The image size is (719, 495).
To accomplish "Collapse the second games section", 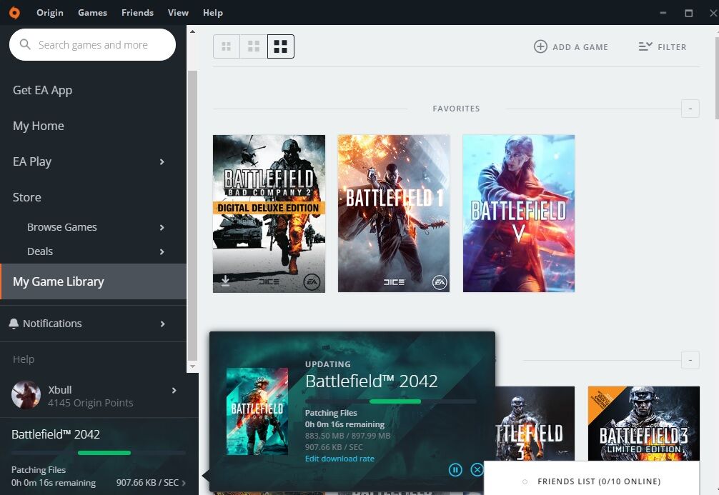I will (x=690, y=360).
